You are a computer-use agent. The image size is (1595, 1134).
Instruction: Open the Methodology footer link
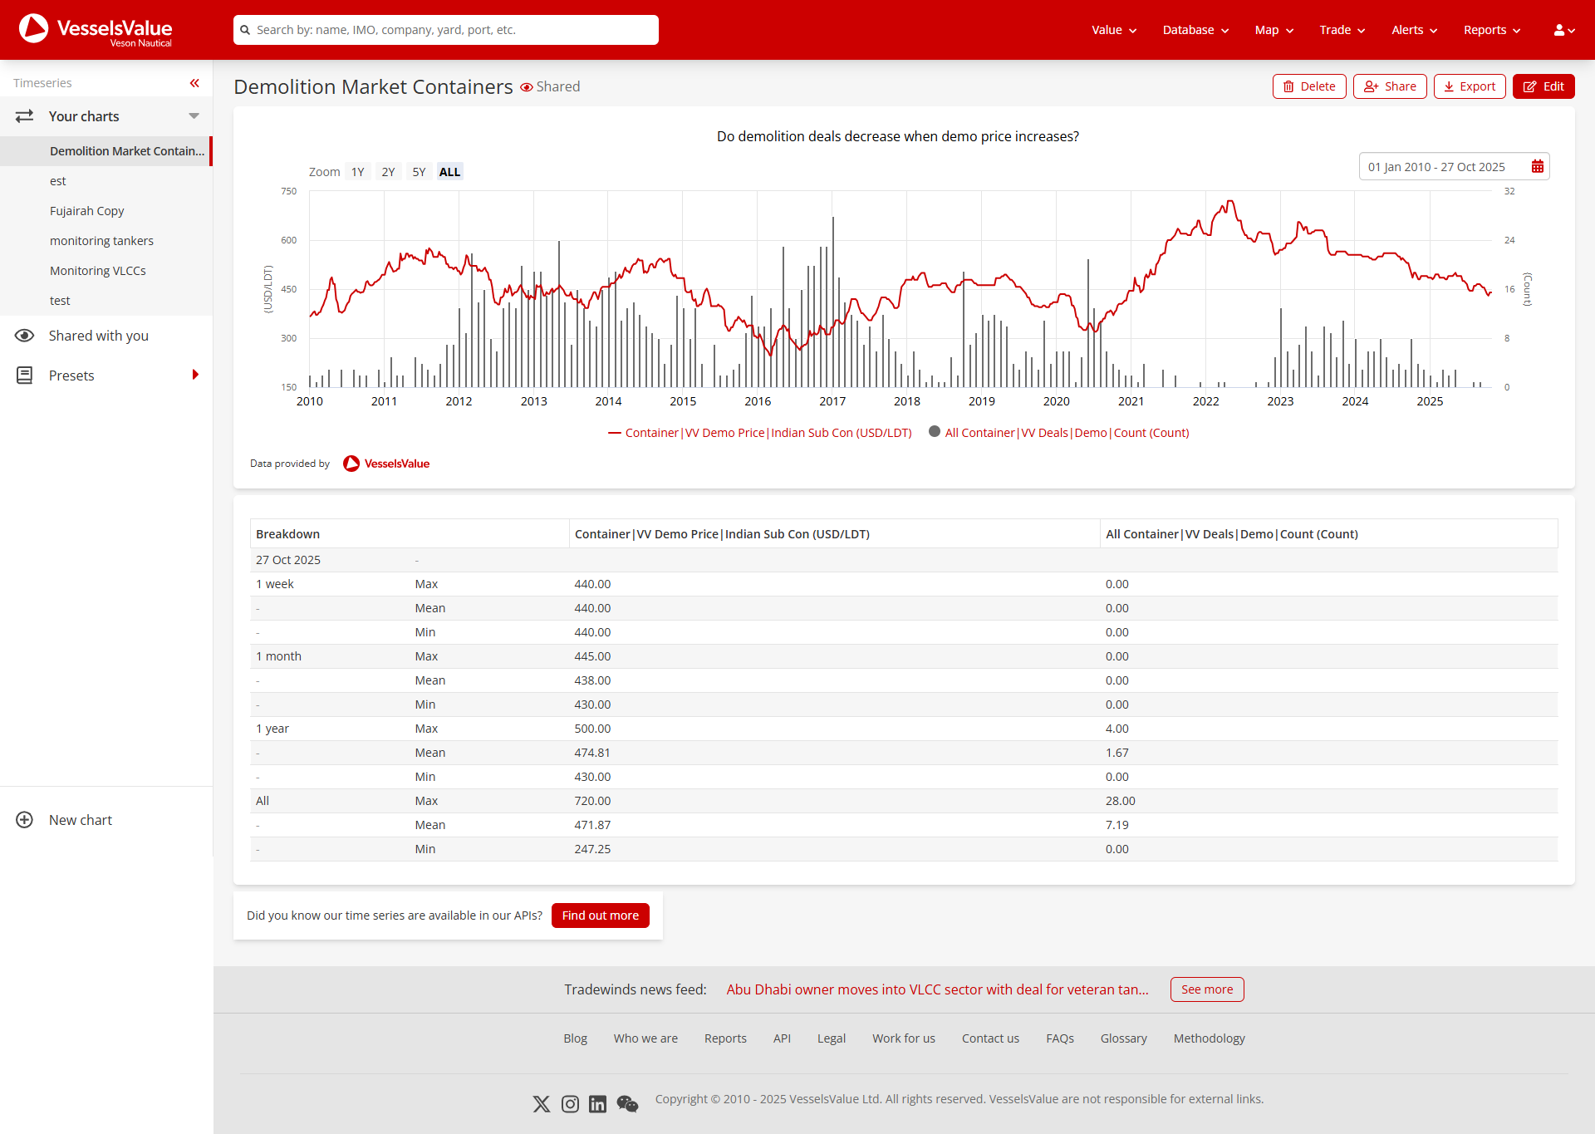(1209, 1038)
